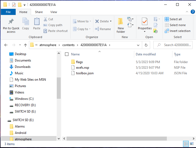Screen dimensions: 196x148
Task: Click the Pin to Quick access icon
Action: tap(11, 22)
